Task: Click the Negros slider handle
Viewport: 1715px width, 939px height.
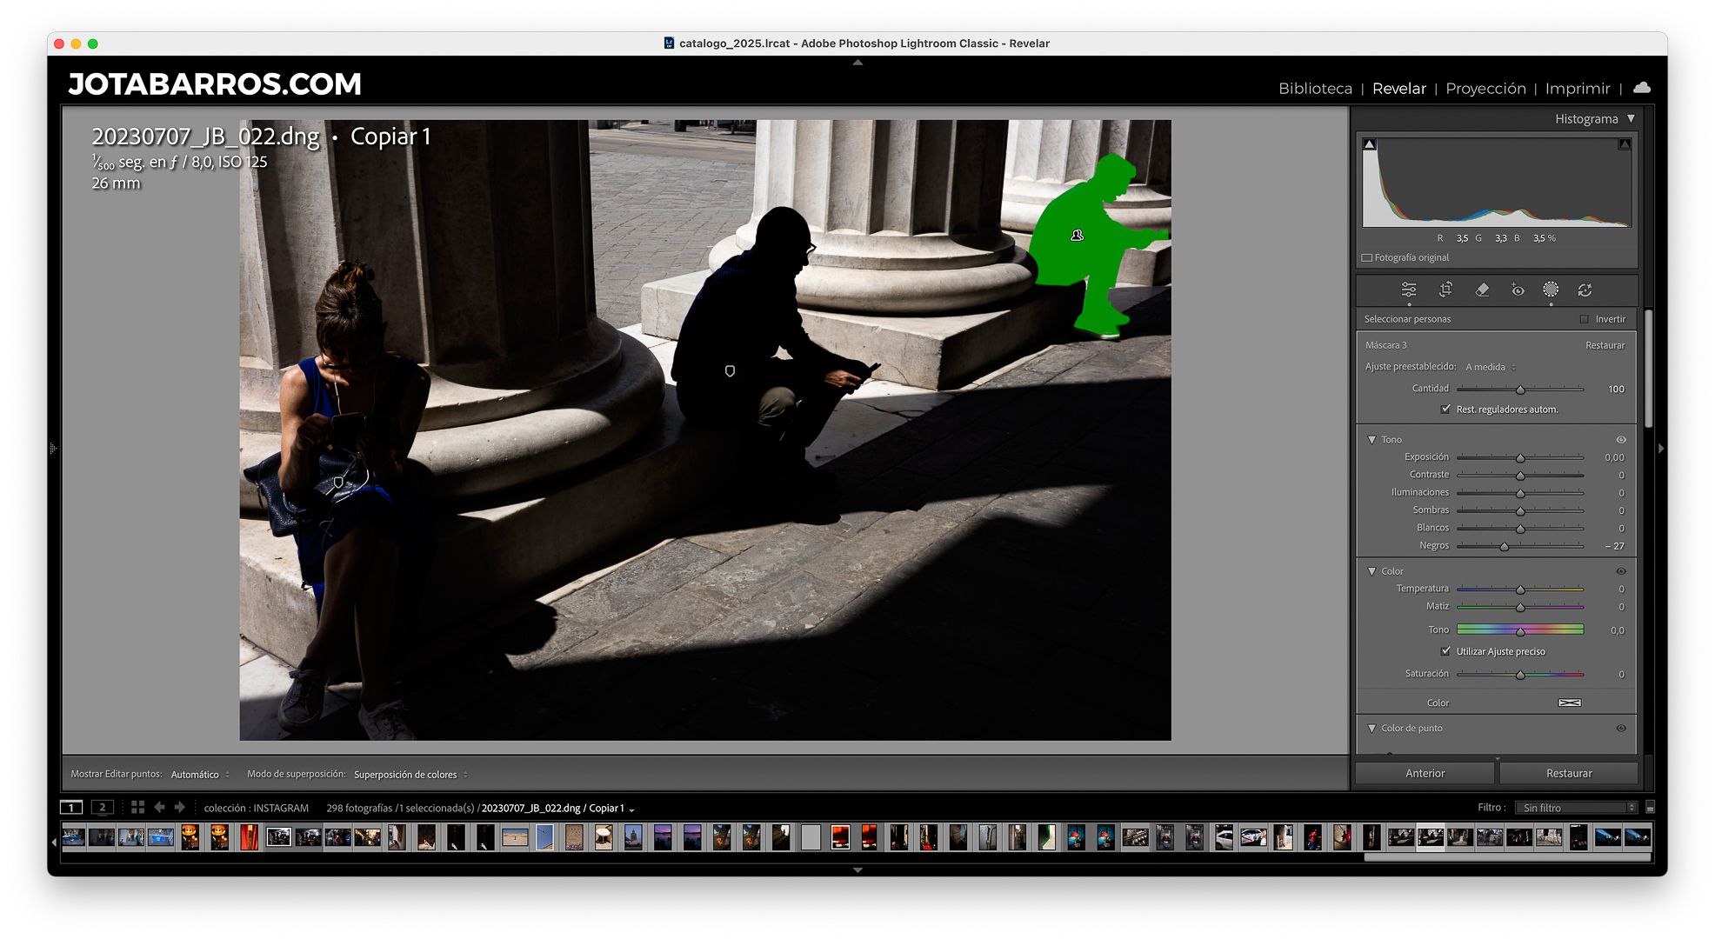Action: pyautogui.click(x=1504, y=546)
